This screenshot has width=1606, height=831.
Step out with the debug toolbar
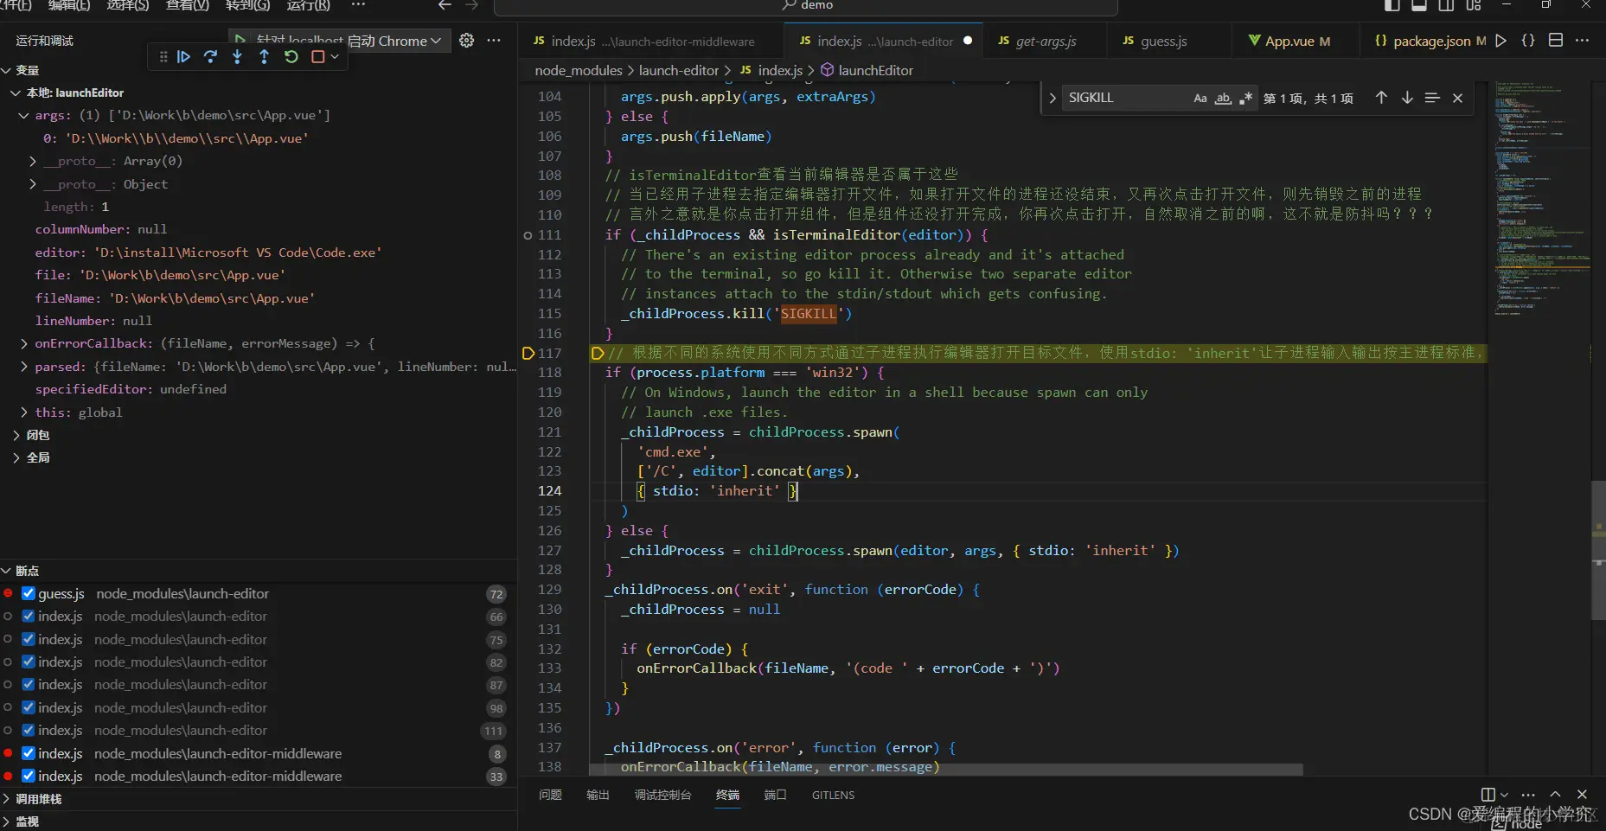(264, 57)
